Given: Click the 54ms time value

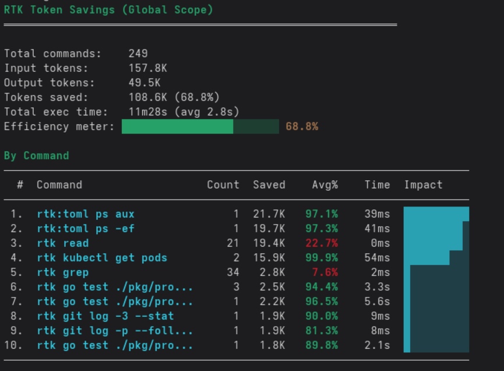Looking at the screenshot, I should point(378,257).
